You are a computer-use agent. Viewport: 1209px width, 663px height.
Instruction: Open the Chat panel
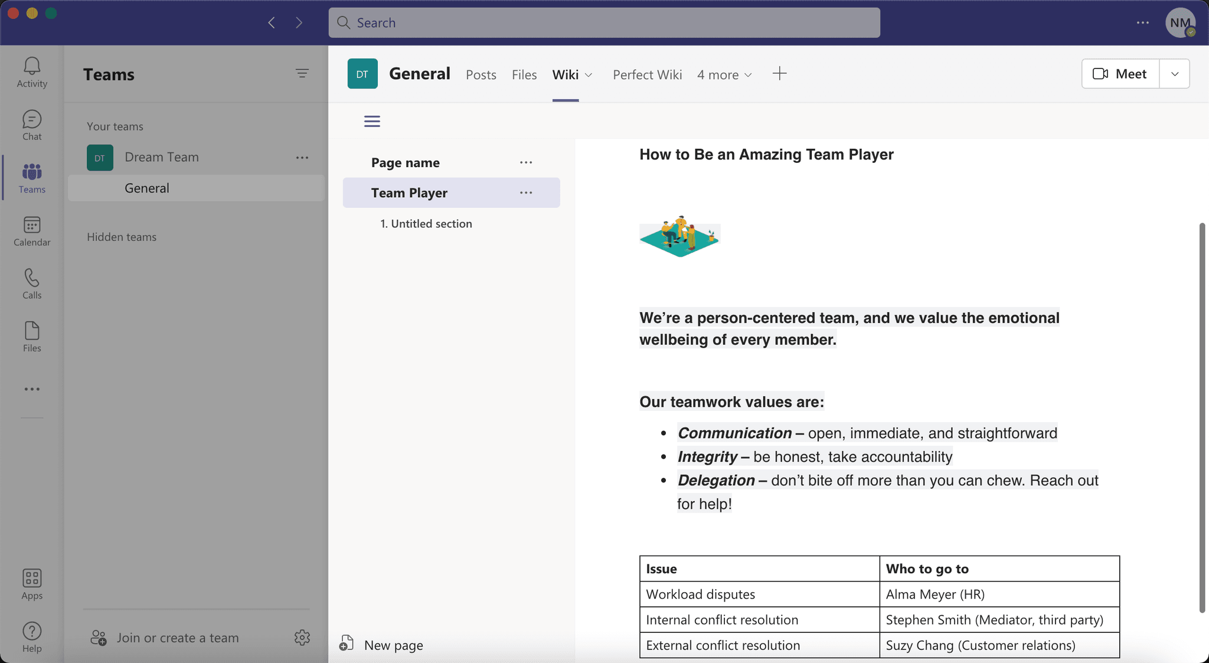tap(31, 125)
